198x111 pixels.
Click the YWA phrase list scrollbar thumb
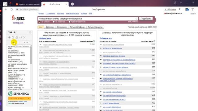point(31,55)
